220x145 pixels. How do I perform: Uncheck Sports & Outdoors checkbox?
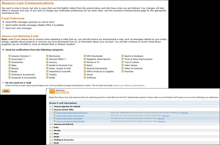pyautogui.click(x=123, y=56)
